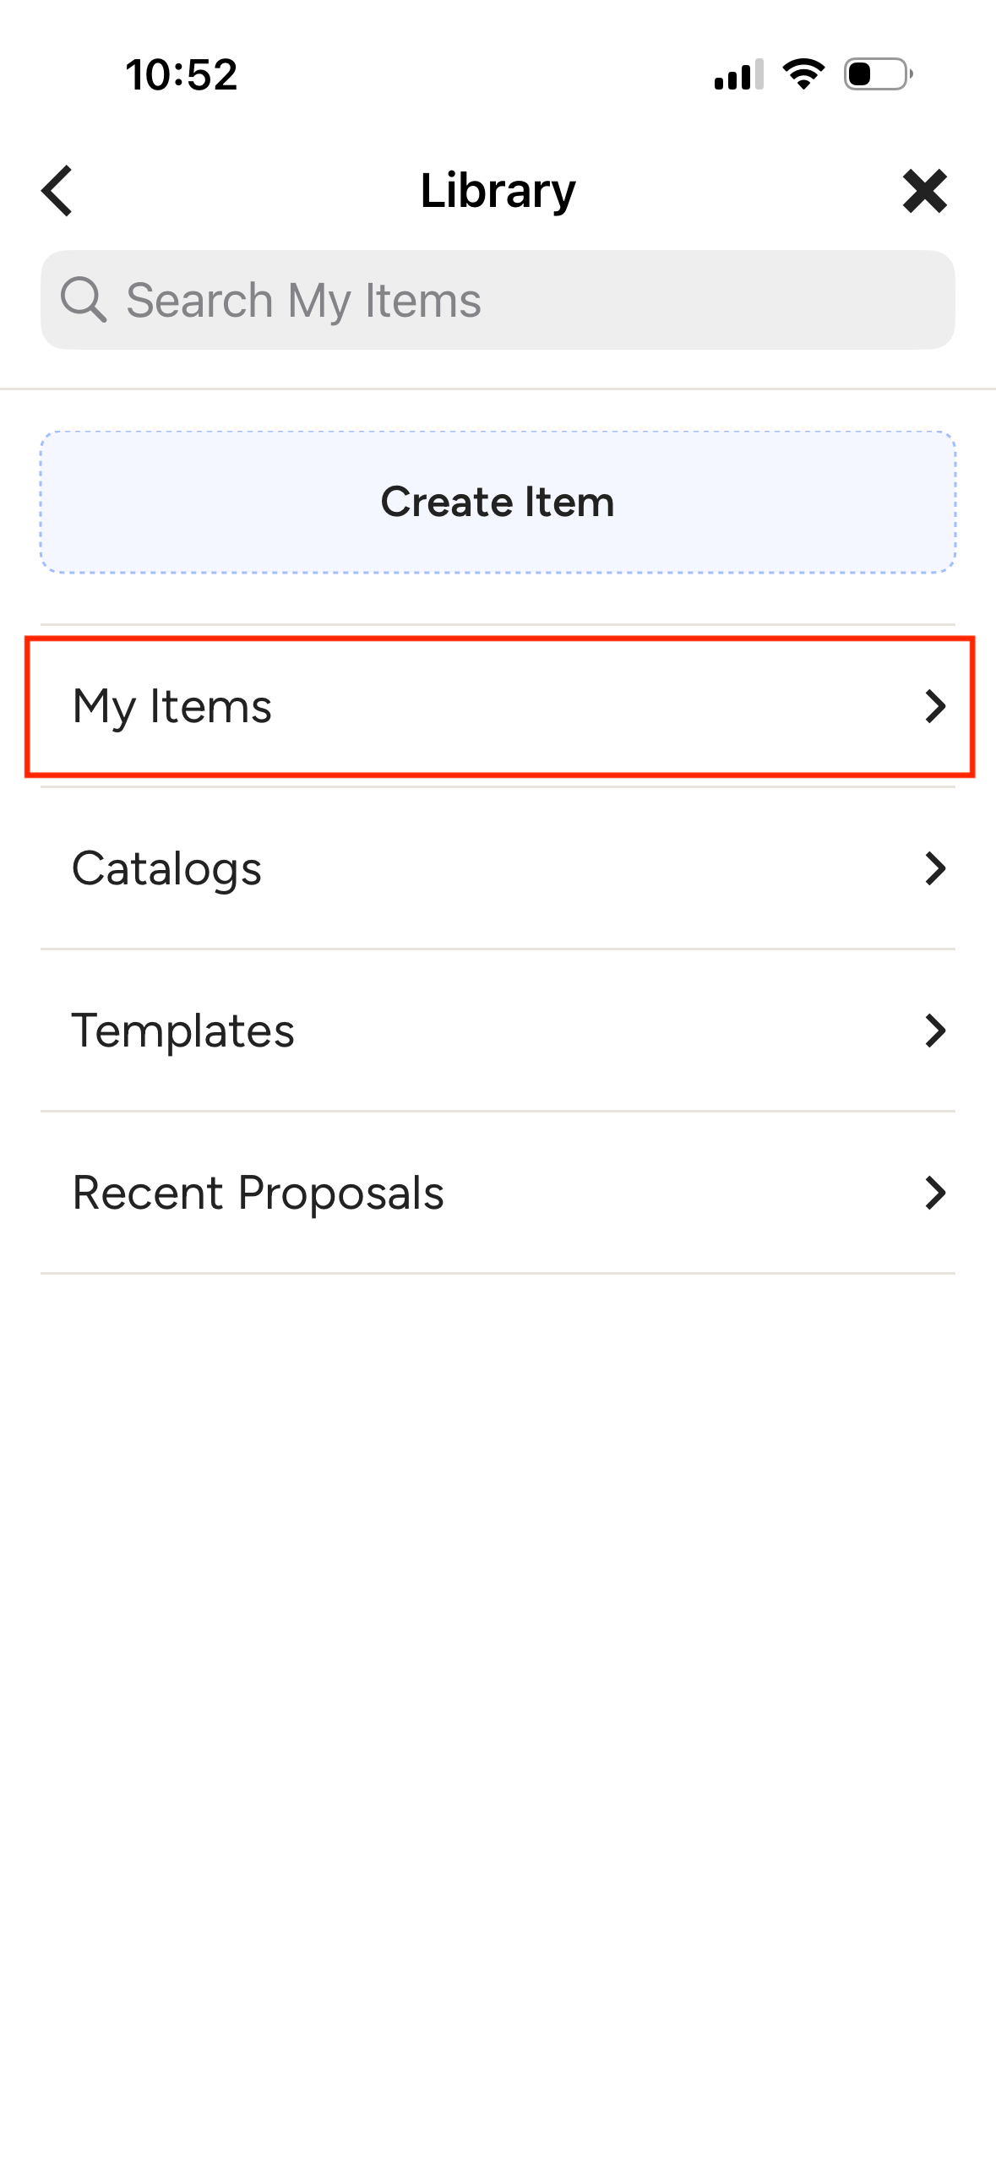
Task: Tap the Recent Proposals chevron icon
Action: point(934,1193)
